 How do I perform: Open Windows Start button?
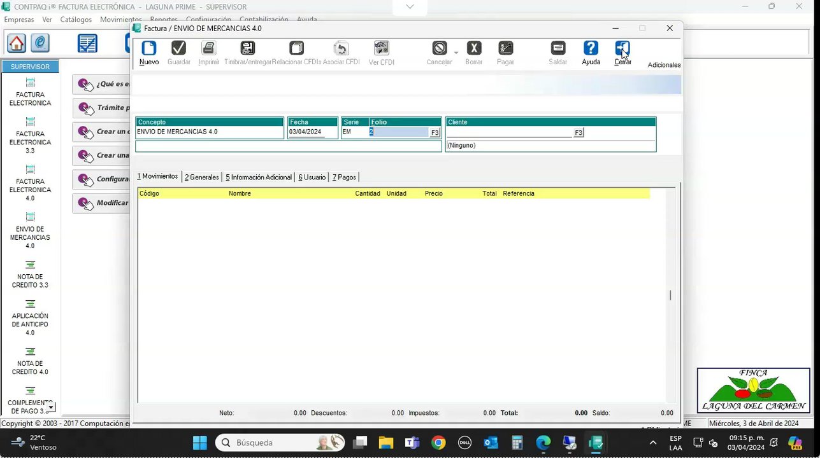pos(199,443)
